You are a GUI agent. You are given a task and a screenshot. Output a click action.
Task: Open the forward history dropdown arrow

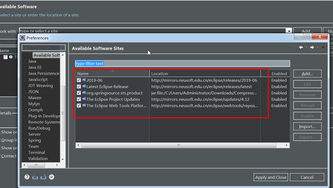pos(317,48)
